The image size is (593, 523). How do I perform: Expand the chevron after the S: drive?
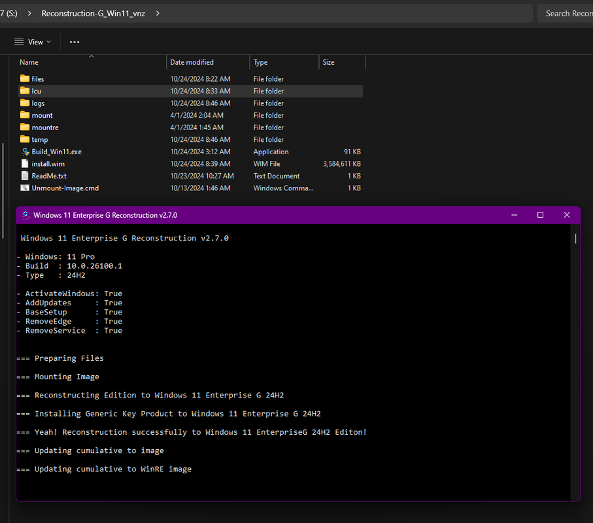pyautogui.click(x=29, y=14)
